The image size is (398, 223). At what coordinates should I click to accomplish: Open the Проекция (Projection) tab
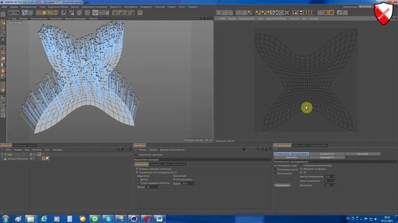tap(363, 154)
